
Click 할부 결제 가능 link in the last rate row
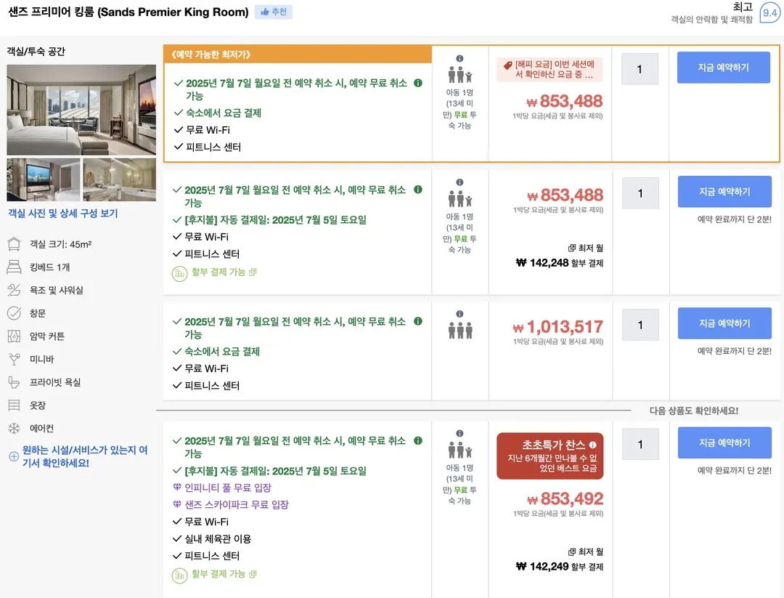click(219, 573)
